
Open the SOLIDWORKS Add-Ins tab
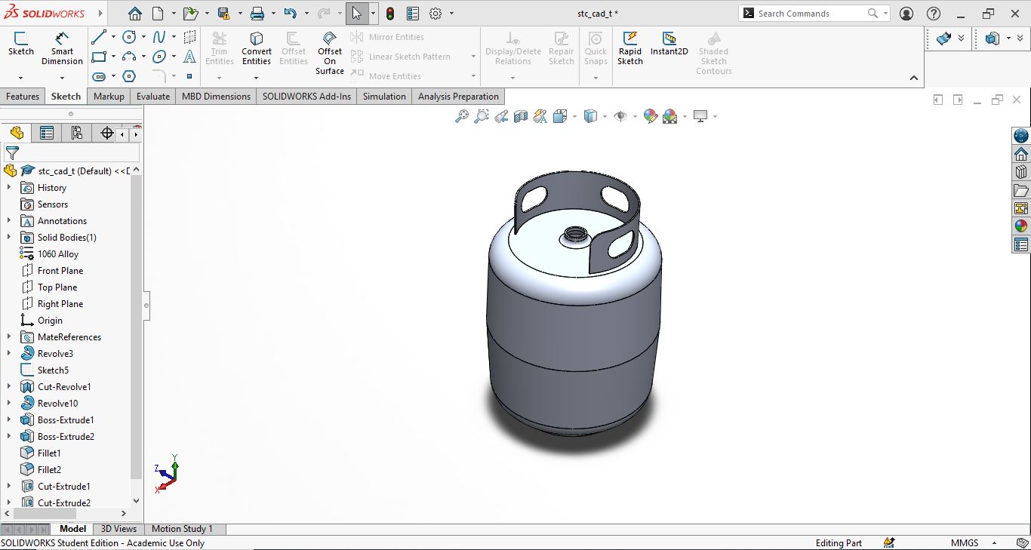point(306,97)
